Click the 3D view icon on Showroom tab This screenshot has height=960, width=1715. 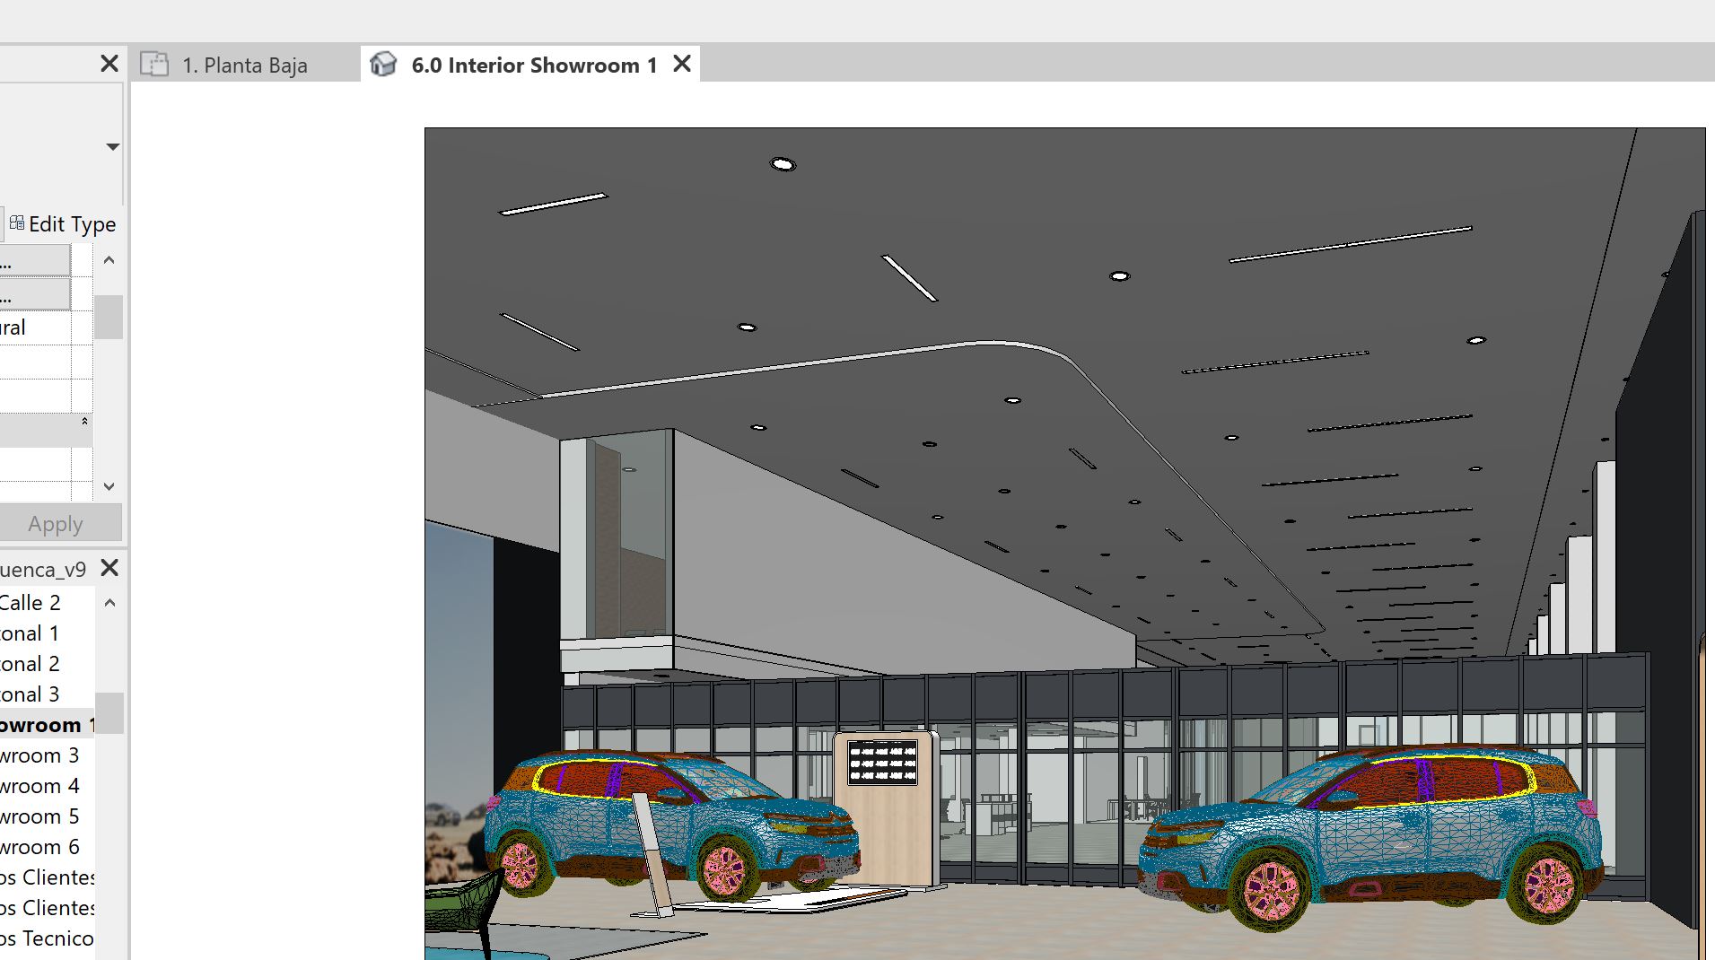[384, 63]
